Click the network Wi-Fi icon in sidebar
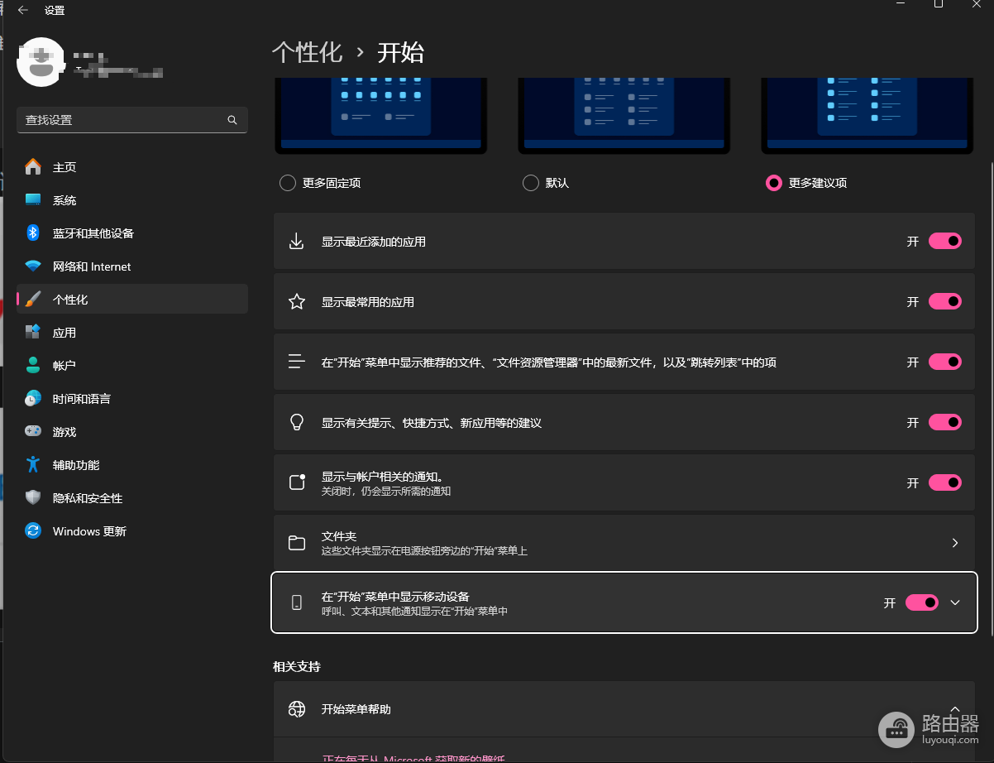994x763 pixels. tap(33, 266)
